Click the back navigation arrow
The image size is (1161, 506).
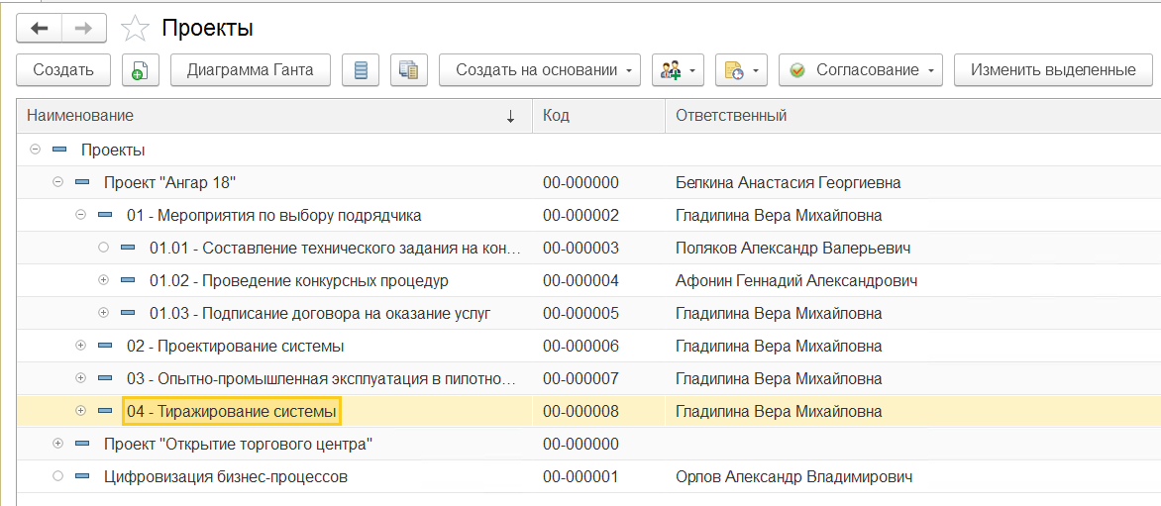pos(39,29)
